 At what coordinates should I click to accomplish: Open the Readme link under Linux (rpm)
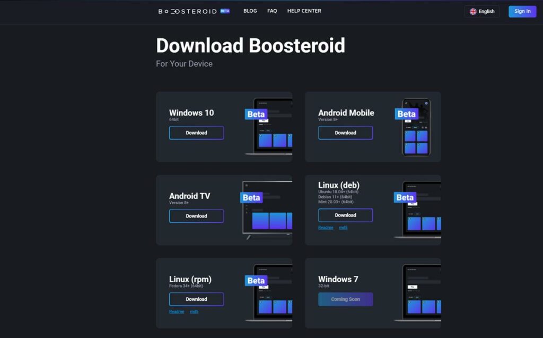(x=176, y=311)
